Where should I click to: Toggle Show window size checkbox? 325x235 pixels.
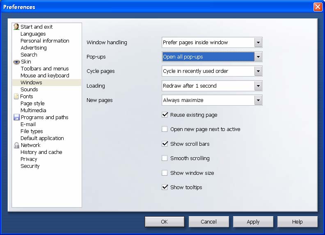(x=165, y=173)
